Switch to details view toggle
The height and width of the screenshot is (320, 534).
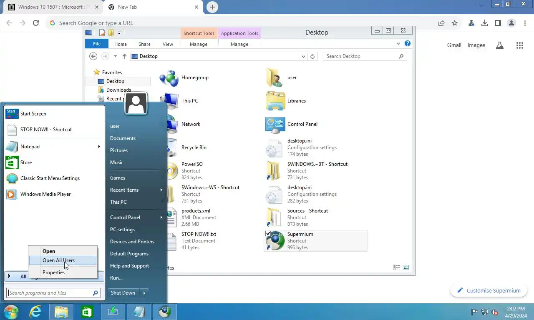pyautogui.click(x=397, y=267)
